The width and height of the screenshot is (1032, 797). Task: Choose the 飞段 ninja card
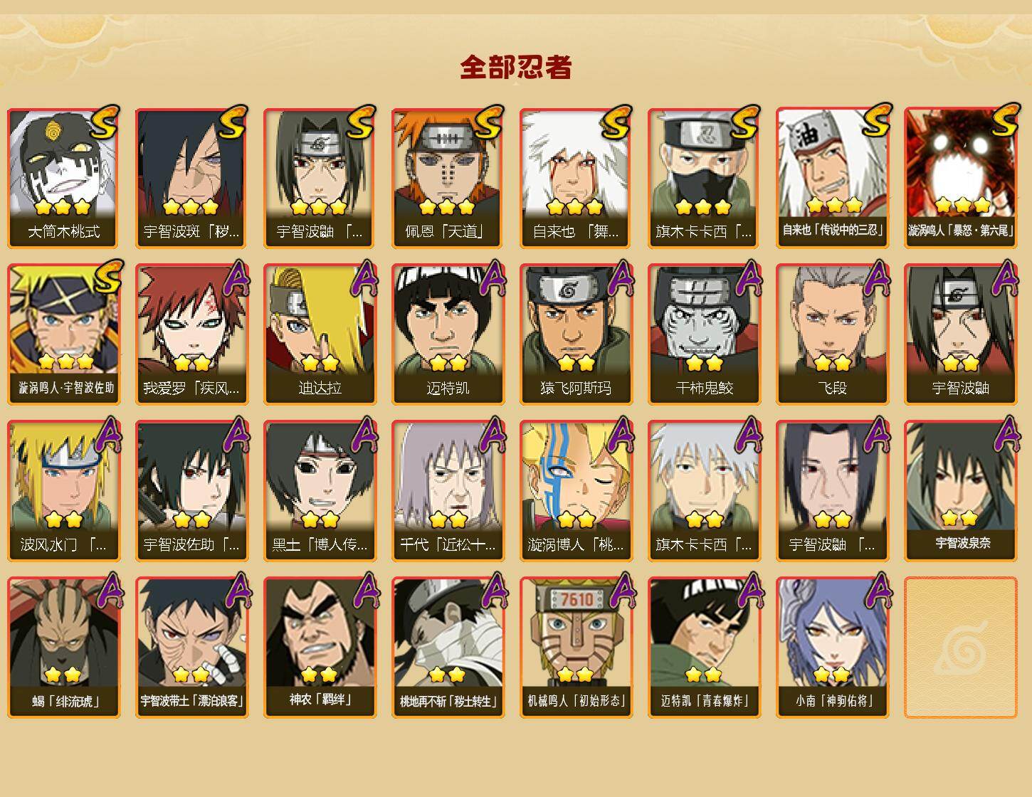point(833,334)
